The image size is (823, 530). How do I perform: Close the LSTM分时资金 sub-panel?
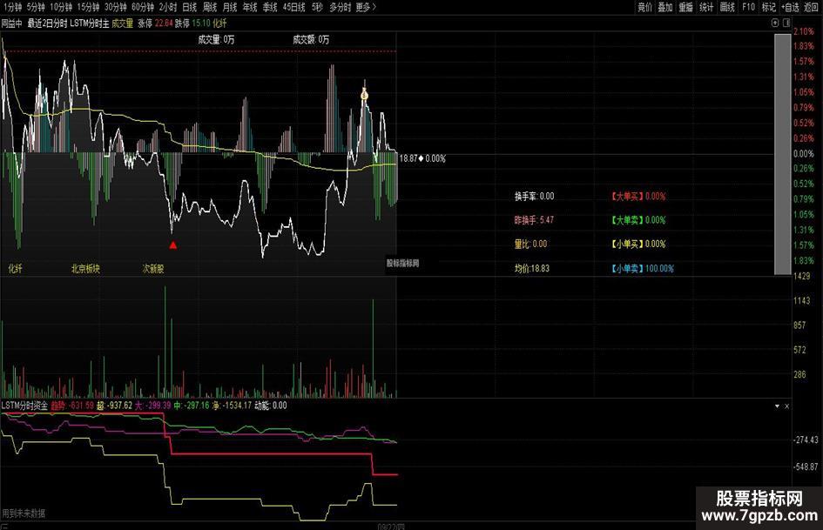[786, 406]
